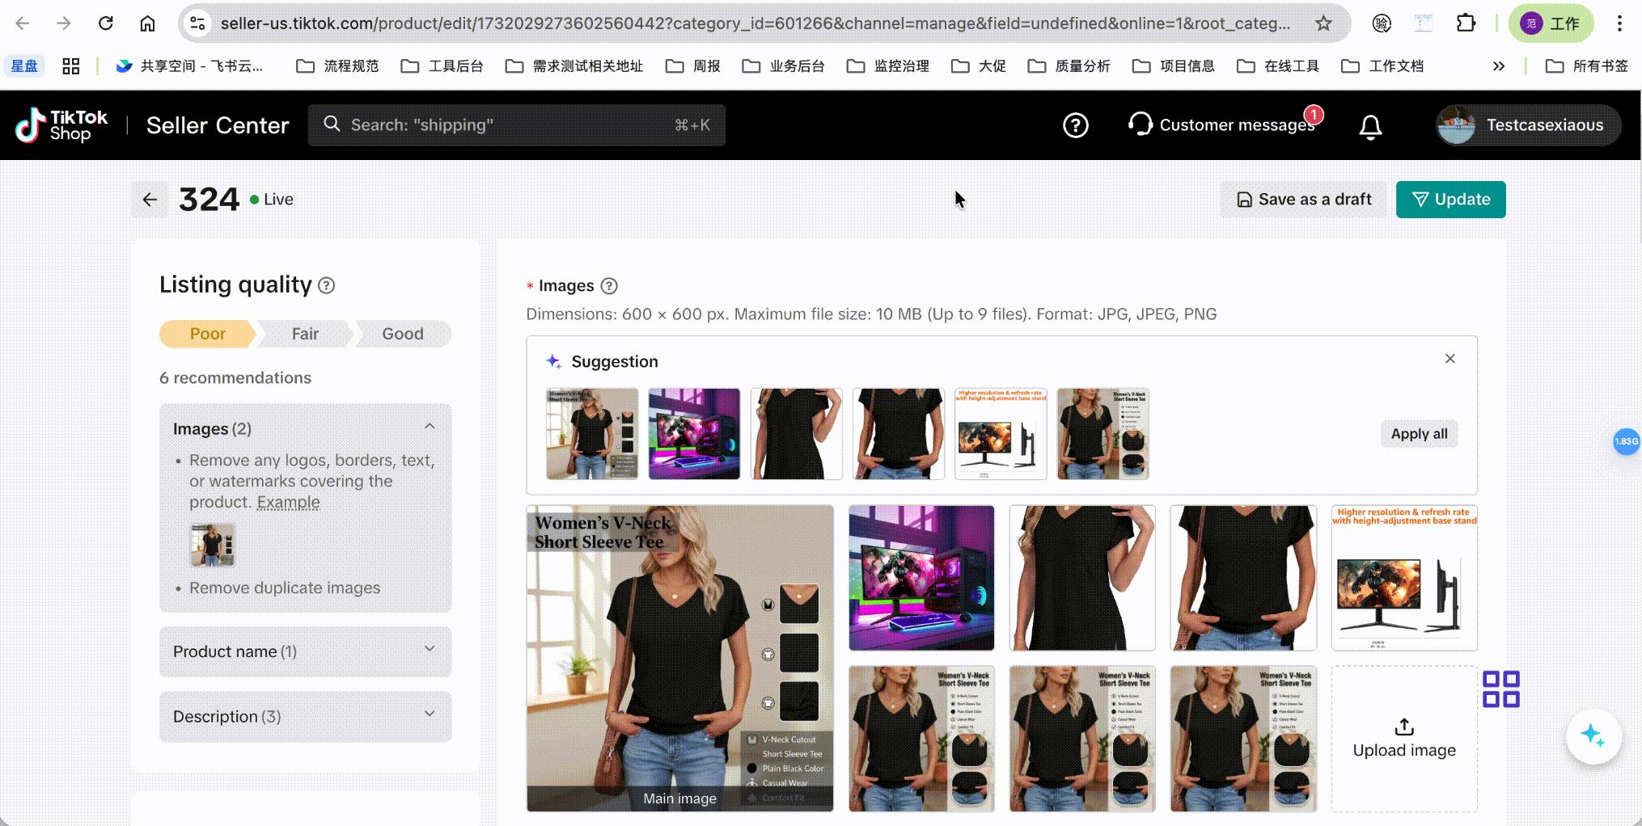Click the purple grid icon near Upload image
Image resolution: width=1642 pixels, height=826 pixels.
[x=1503, y=689]
